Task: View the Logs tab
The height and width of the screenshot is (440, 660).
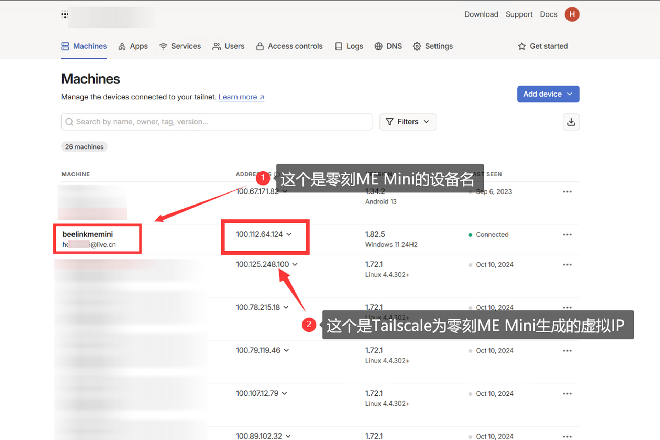Action: (349, 46)
